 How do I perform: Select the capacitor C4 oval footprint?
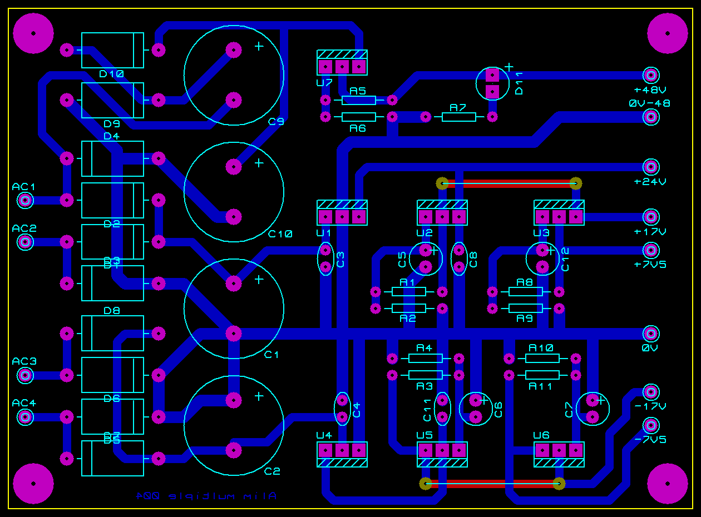(342, 409)
